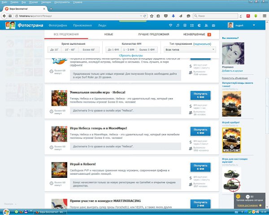
Task: Click the Windows Start button
Action: pos(6,212)
